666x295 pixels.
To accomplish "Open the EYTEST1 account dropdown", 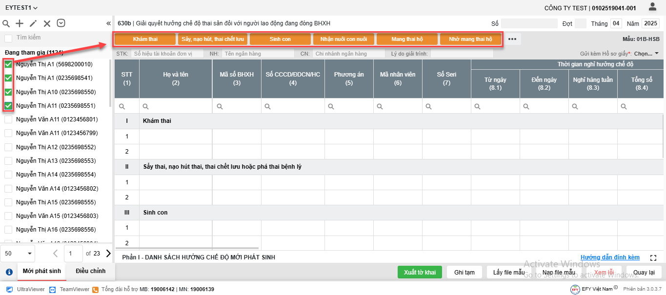I will click(x=21, y=8).
